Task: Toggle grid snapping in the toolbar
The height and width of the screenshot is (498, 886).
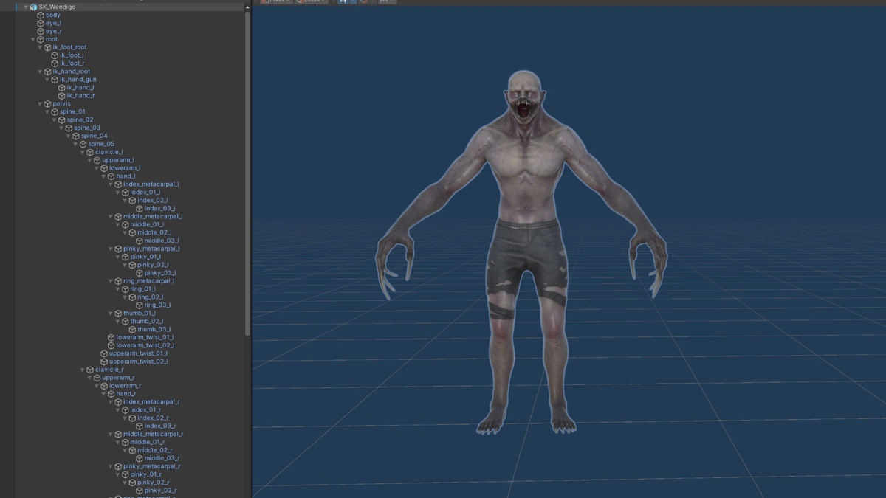Action: point(344,1)
